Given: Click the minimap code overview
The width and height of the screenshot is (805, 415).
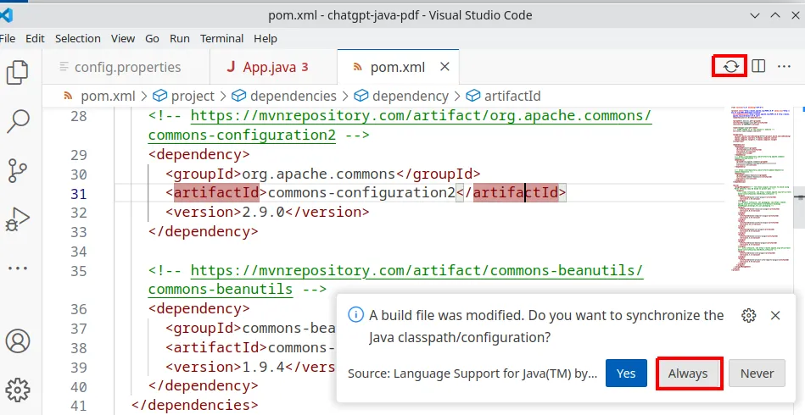Looking at the screenshot, I should pos(762,187).
